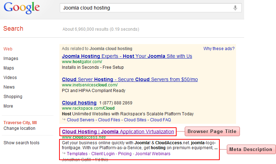Open Joomla! Webinars sitelink
Image resolution: width=276 pixels, height=164 pixels.
[x=153, y=154]
